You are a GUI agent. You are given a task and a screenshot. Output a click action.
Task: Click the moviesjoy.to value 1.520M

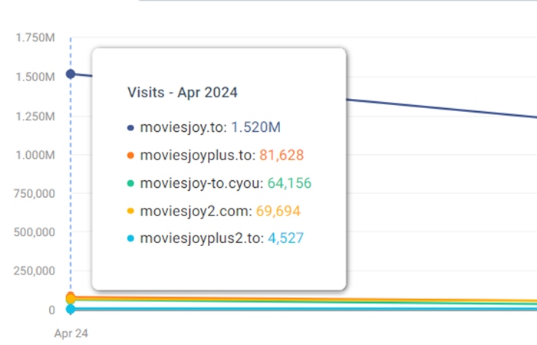click(255, 127)
